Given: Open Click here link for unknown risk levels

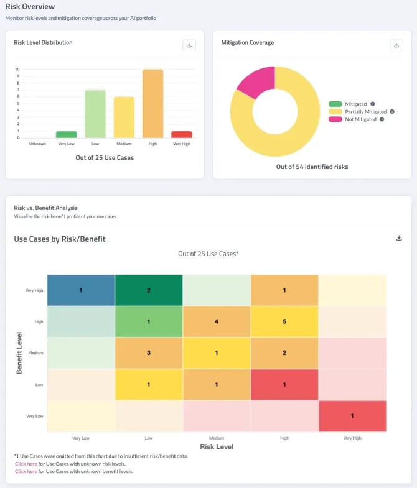Looking at the screenshot, I should 26,464.
